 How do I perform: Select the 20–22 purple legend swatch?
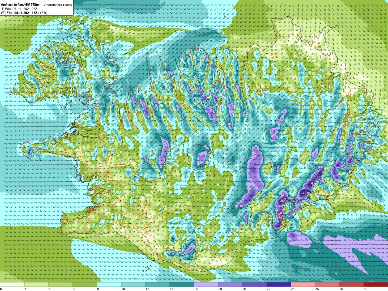click(x=255, y=285)
